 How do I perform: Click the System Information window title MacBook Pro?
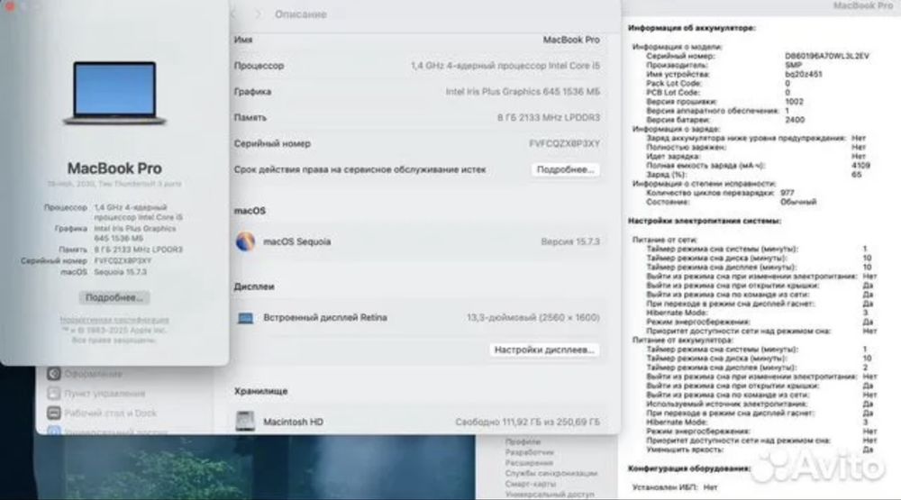(x=862, y=5)
